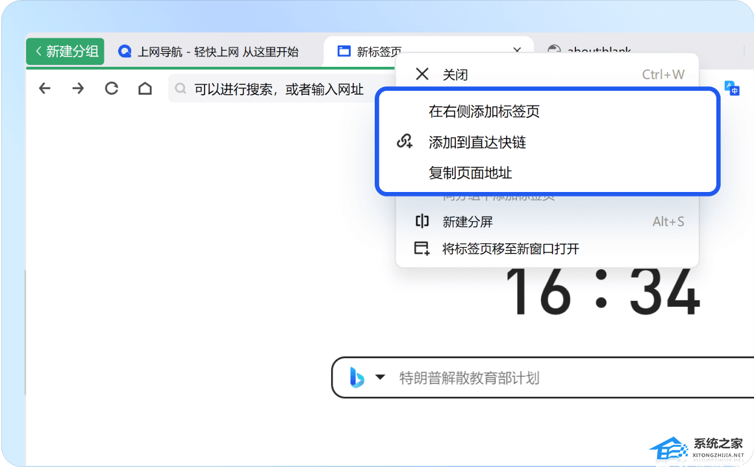Open the translate icon in the toolbar

pos(731,88)
